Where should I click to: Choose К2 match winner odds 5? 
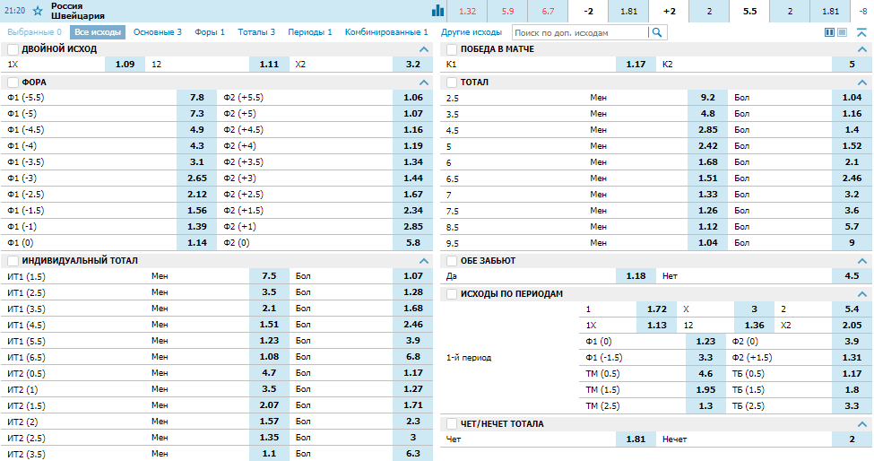pyautogui.click(x=852, y=64)
